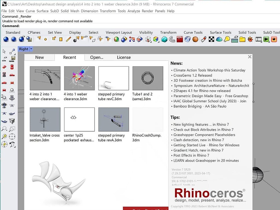Select the arrow pointer tool in sidebar
Viewport: 280px width, 210px height.
[4, 51]
